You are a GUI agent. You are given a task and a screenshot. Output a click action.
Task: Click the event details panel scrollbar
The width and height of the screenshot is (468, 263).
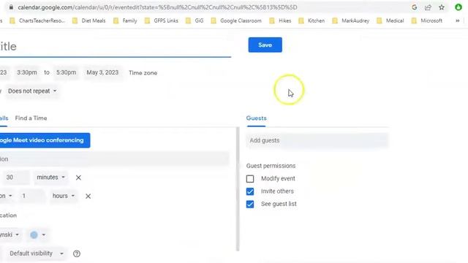coord(238,188)
